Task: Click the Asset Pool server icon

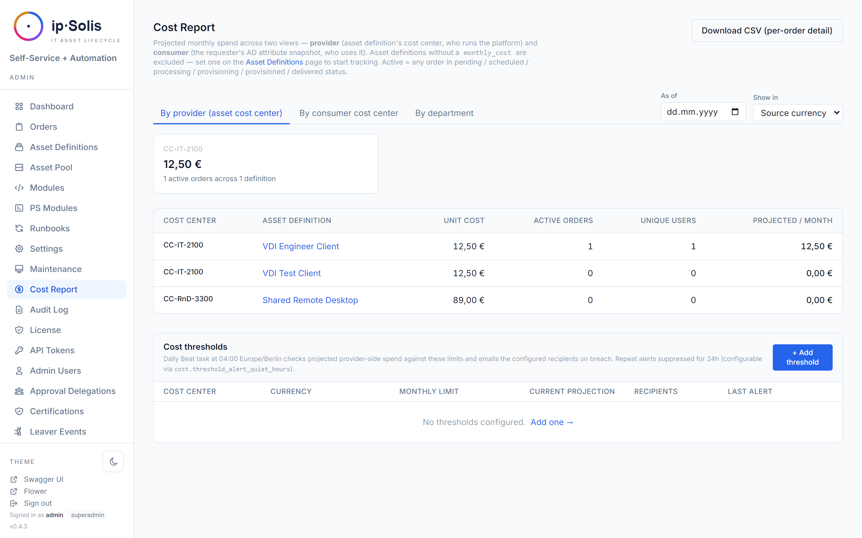Action: (19, 167)
